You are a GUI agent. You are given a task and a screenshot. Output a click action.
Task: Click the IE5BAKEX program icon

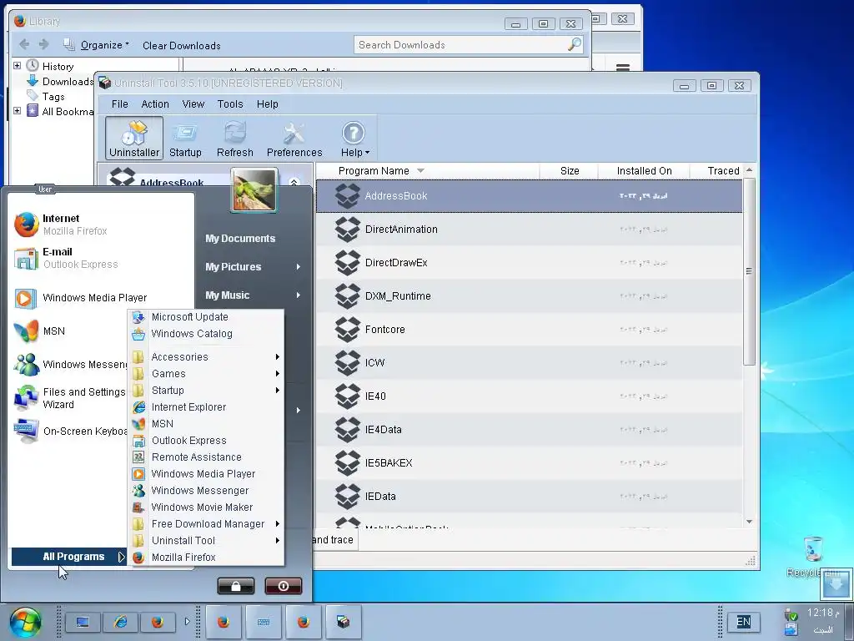tap(348, 462)
